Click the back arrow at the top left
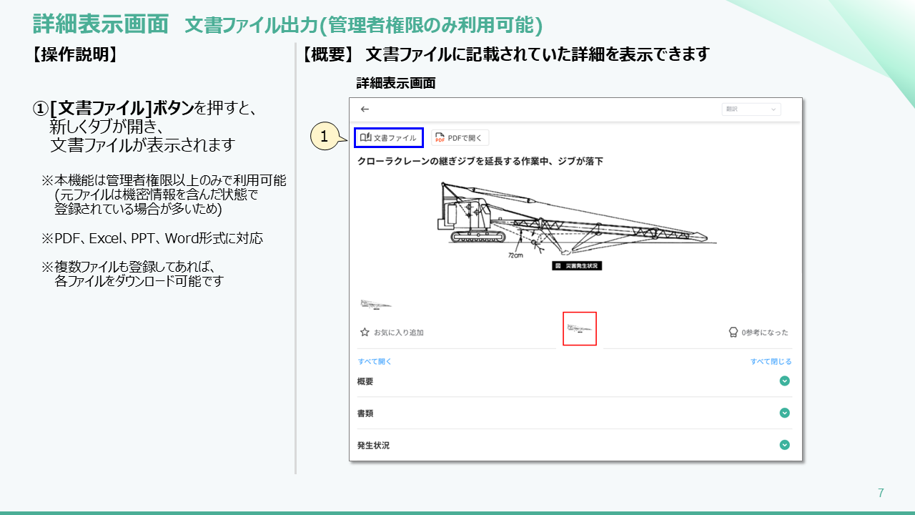 pos(365,109)
